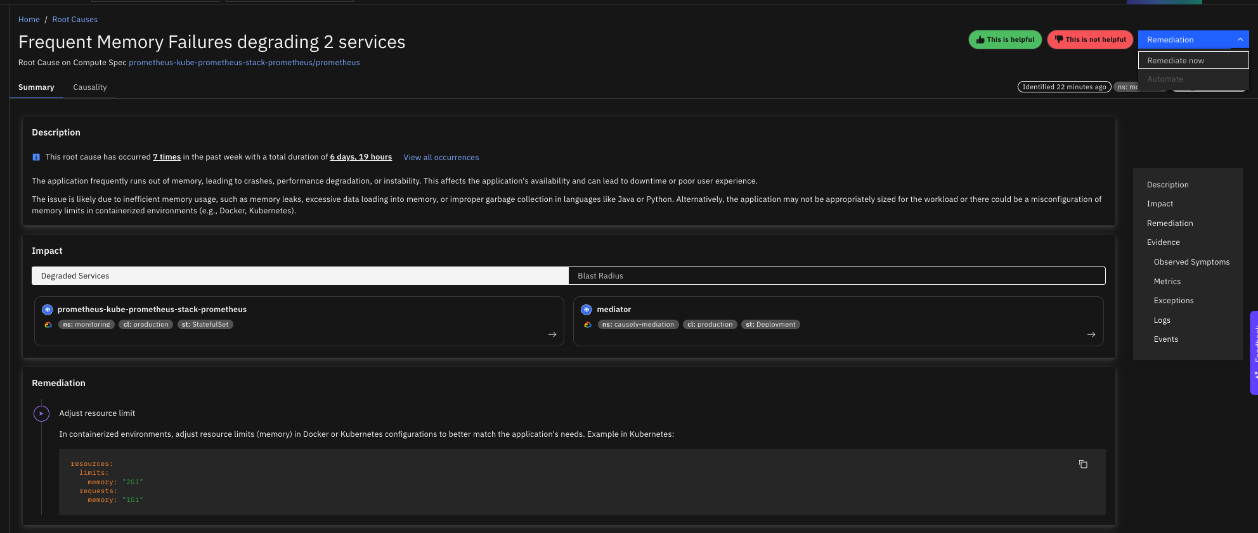Choose Remediate now from dropdown
This screenshot has height=533, width=1258.
point(1193,60)
